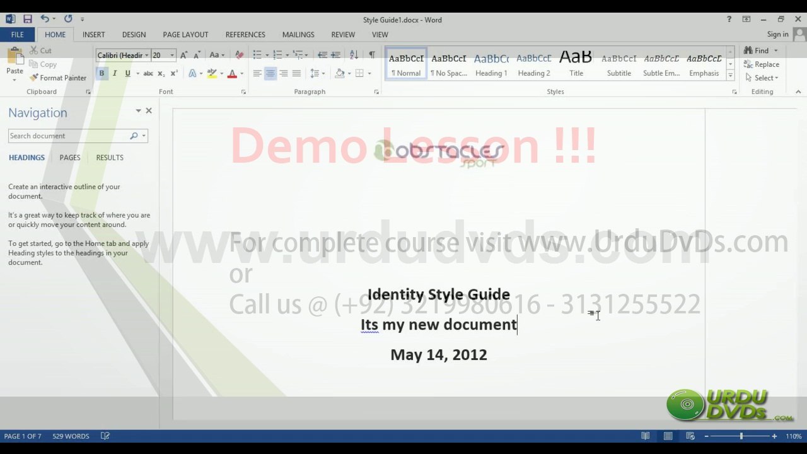The height and width of the screenshot is (454, 807).
Task: Click Read Mode view icon
Action: [646, 436]
